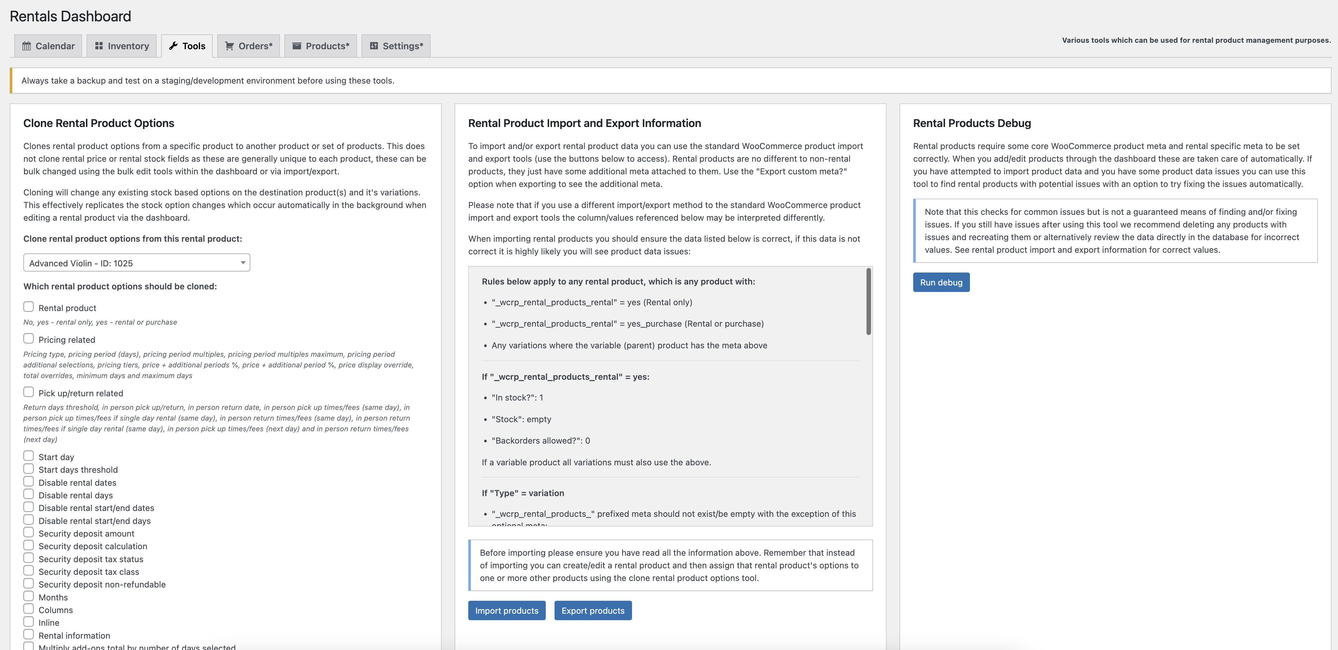Screen dimensions: 1338x650
Task: Click the wrench icon on Tools tab
Action: (x=173, y=46)
